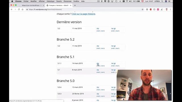This screenshot has height=102, width=182.
Task: Download zip of 5.2 under Branche 5.2
Action: click(x=98, y=46)
